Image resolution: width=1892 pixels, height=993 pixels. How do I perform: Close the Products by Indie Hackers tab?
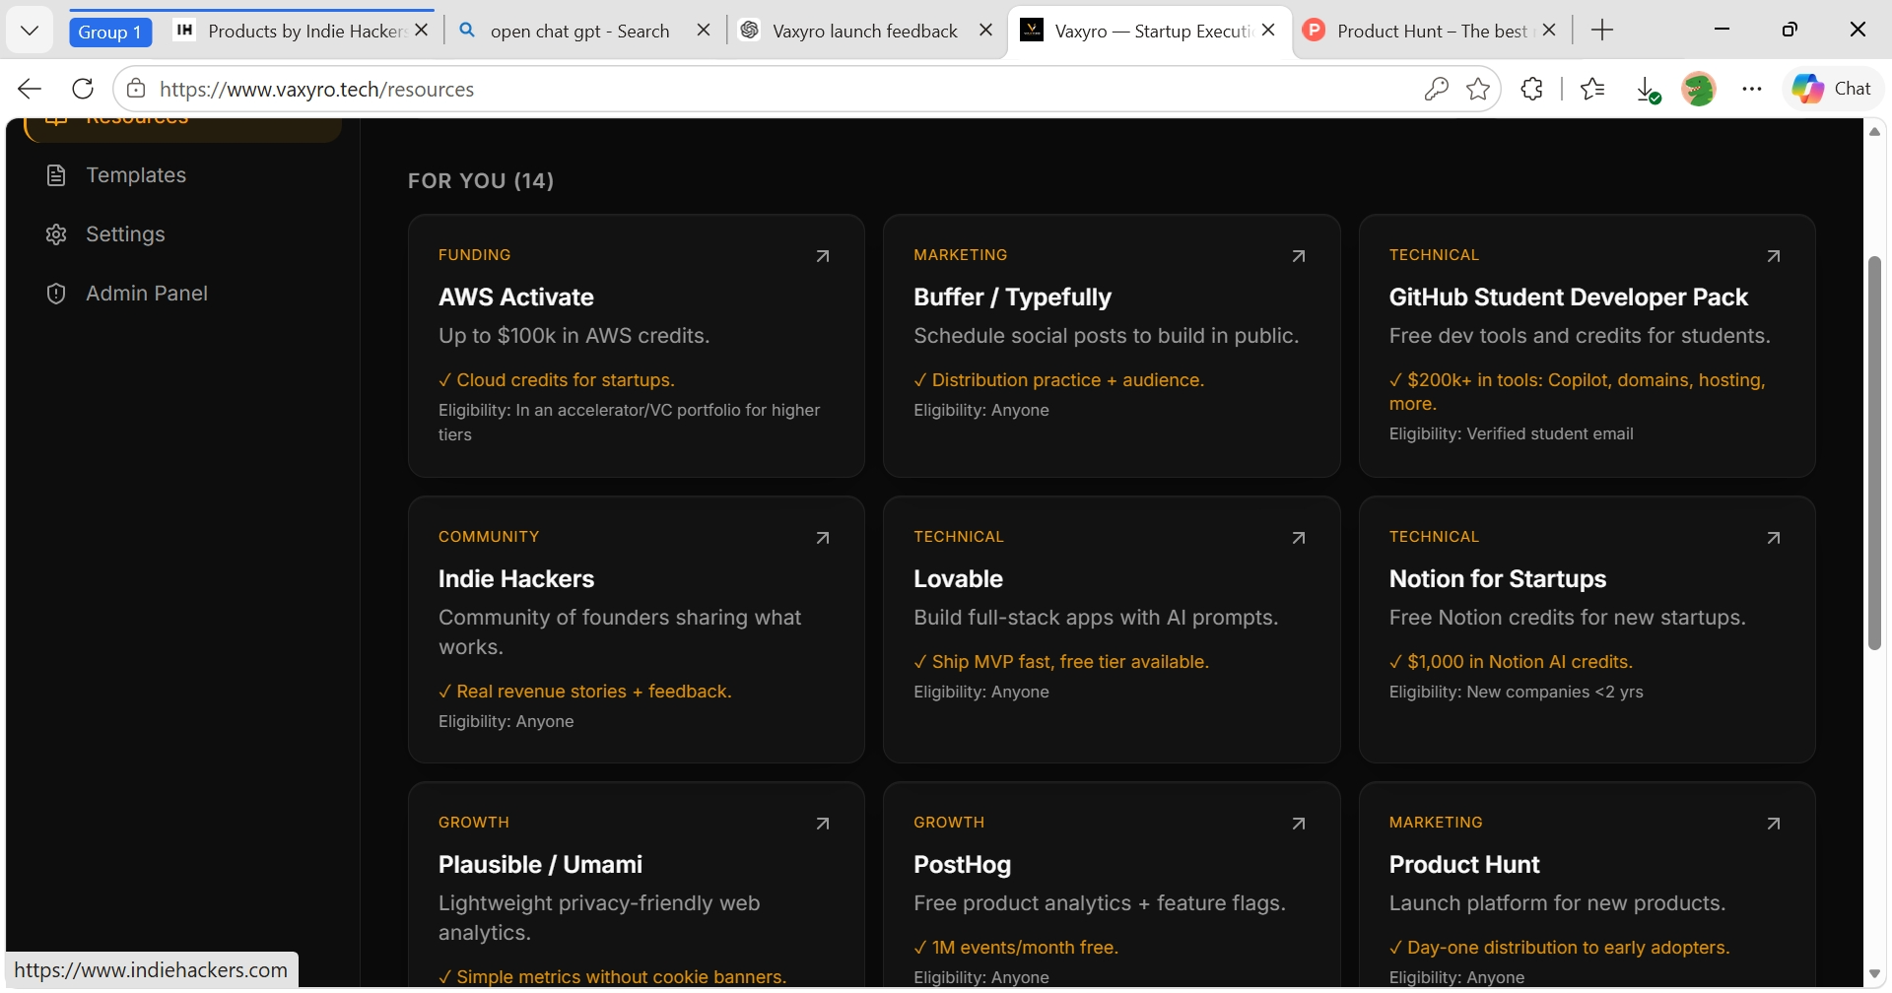coord(422,31)
